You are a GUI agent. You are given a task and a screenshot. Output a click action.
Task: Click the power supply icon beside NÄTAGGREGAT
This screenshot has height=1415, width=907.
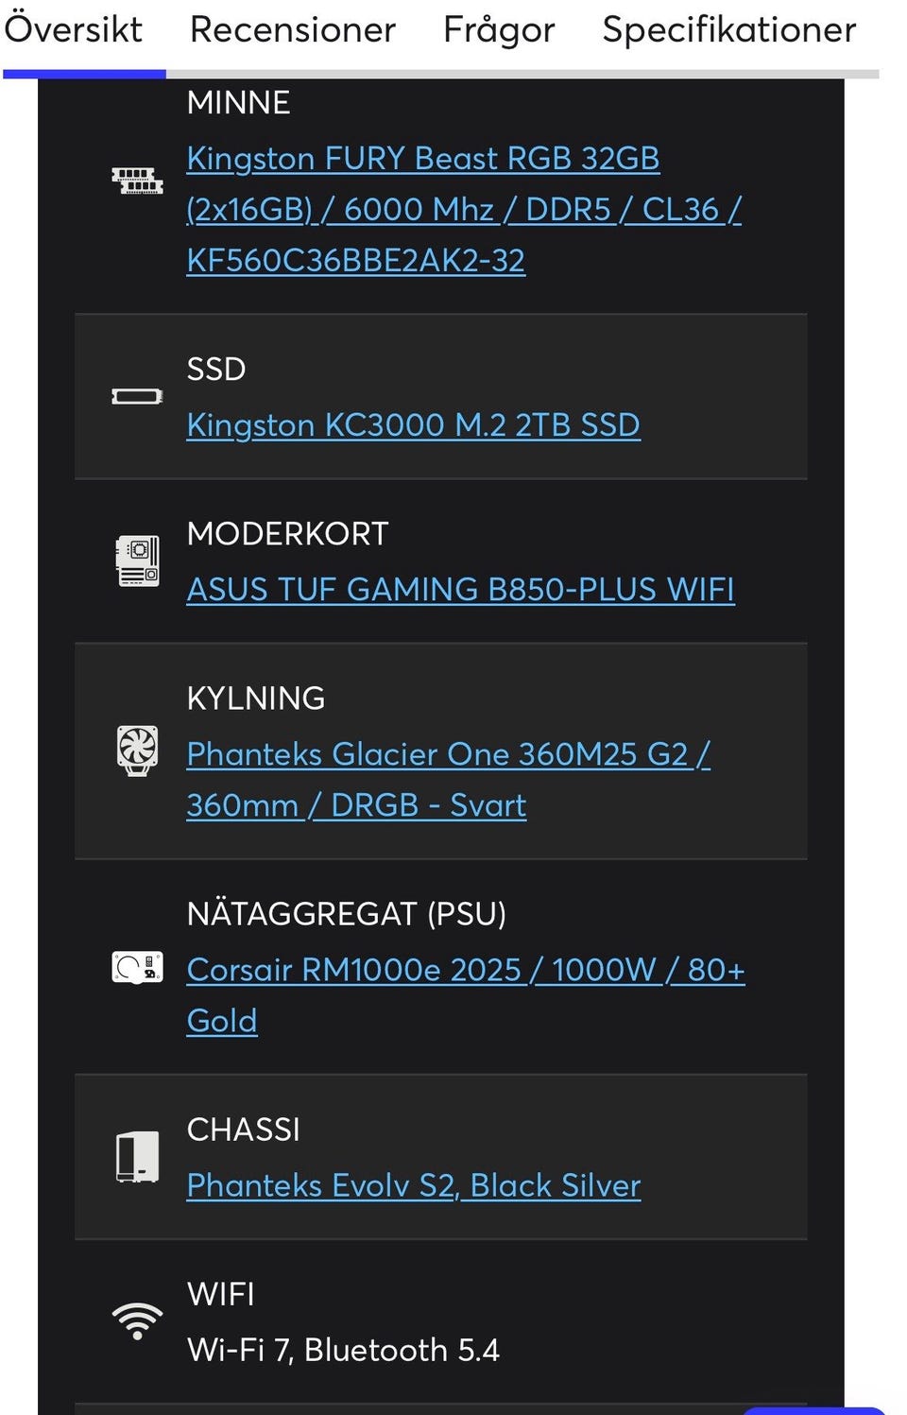(137, 967)
